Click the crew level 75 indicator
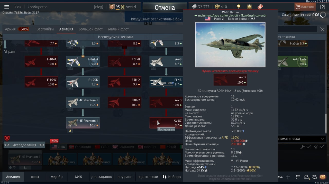329x184 pixels. [x=12, y=167]
